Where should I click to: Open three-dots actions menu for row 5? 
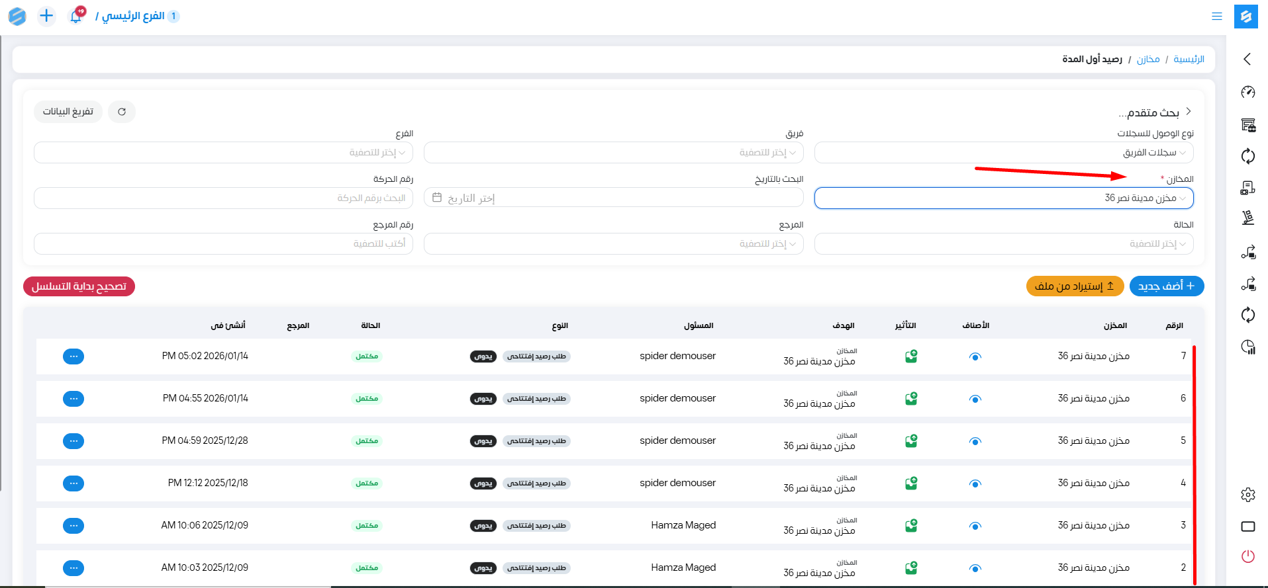[x=73, y=441]
